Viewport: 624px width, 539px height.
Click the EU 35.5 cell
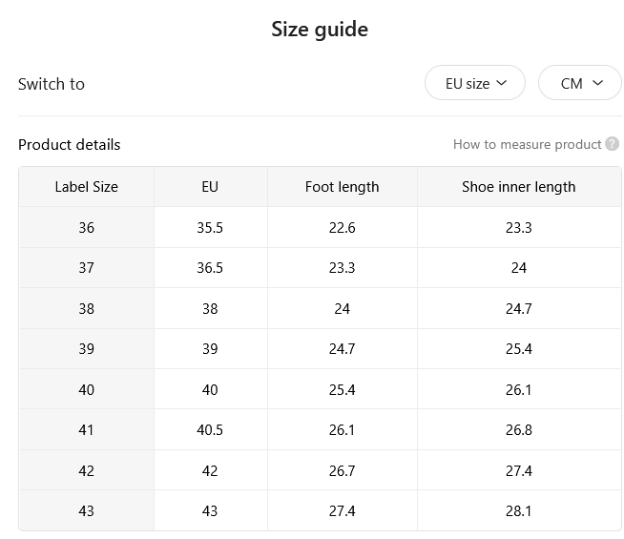[x=210, y=228]
